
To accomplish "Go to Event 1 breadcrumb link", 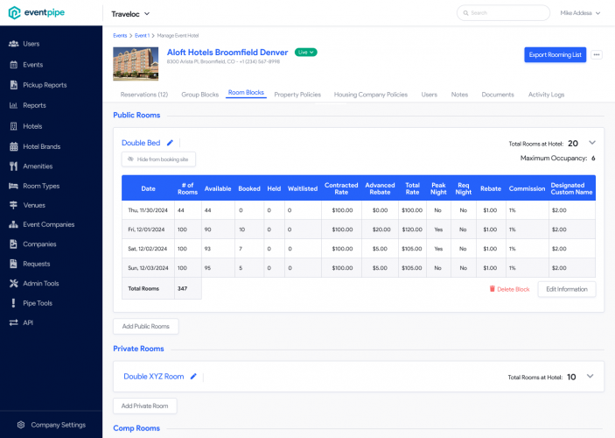I will point(142,35).
